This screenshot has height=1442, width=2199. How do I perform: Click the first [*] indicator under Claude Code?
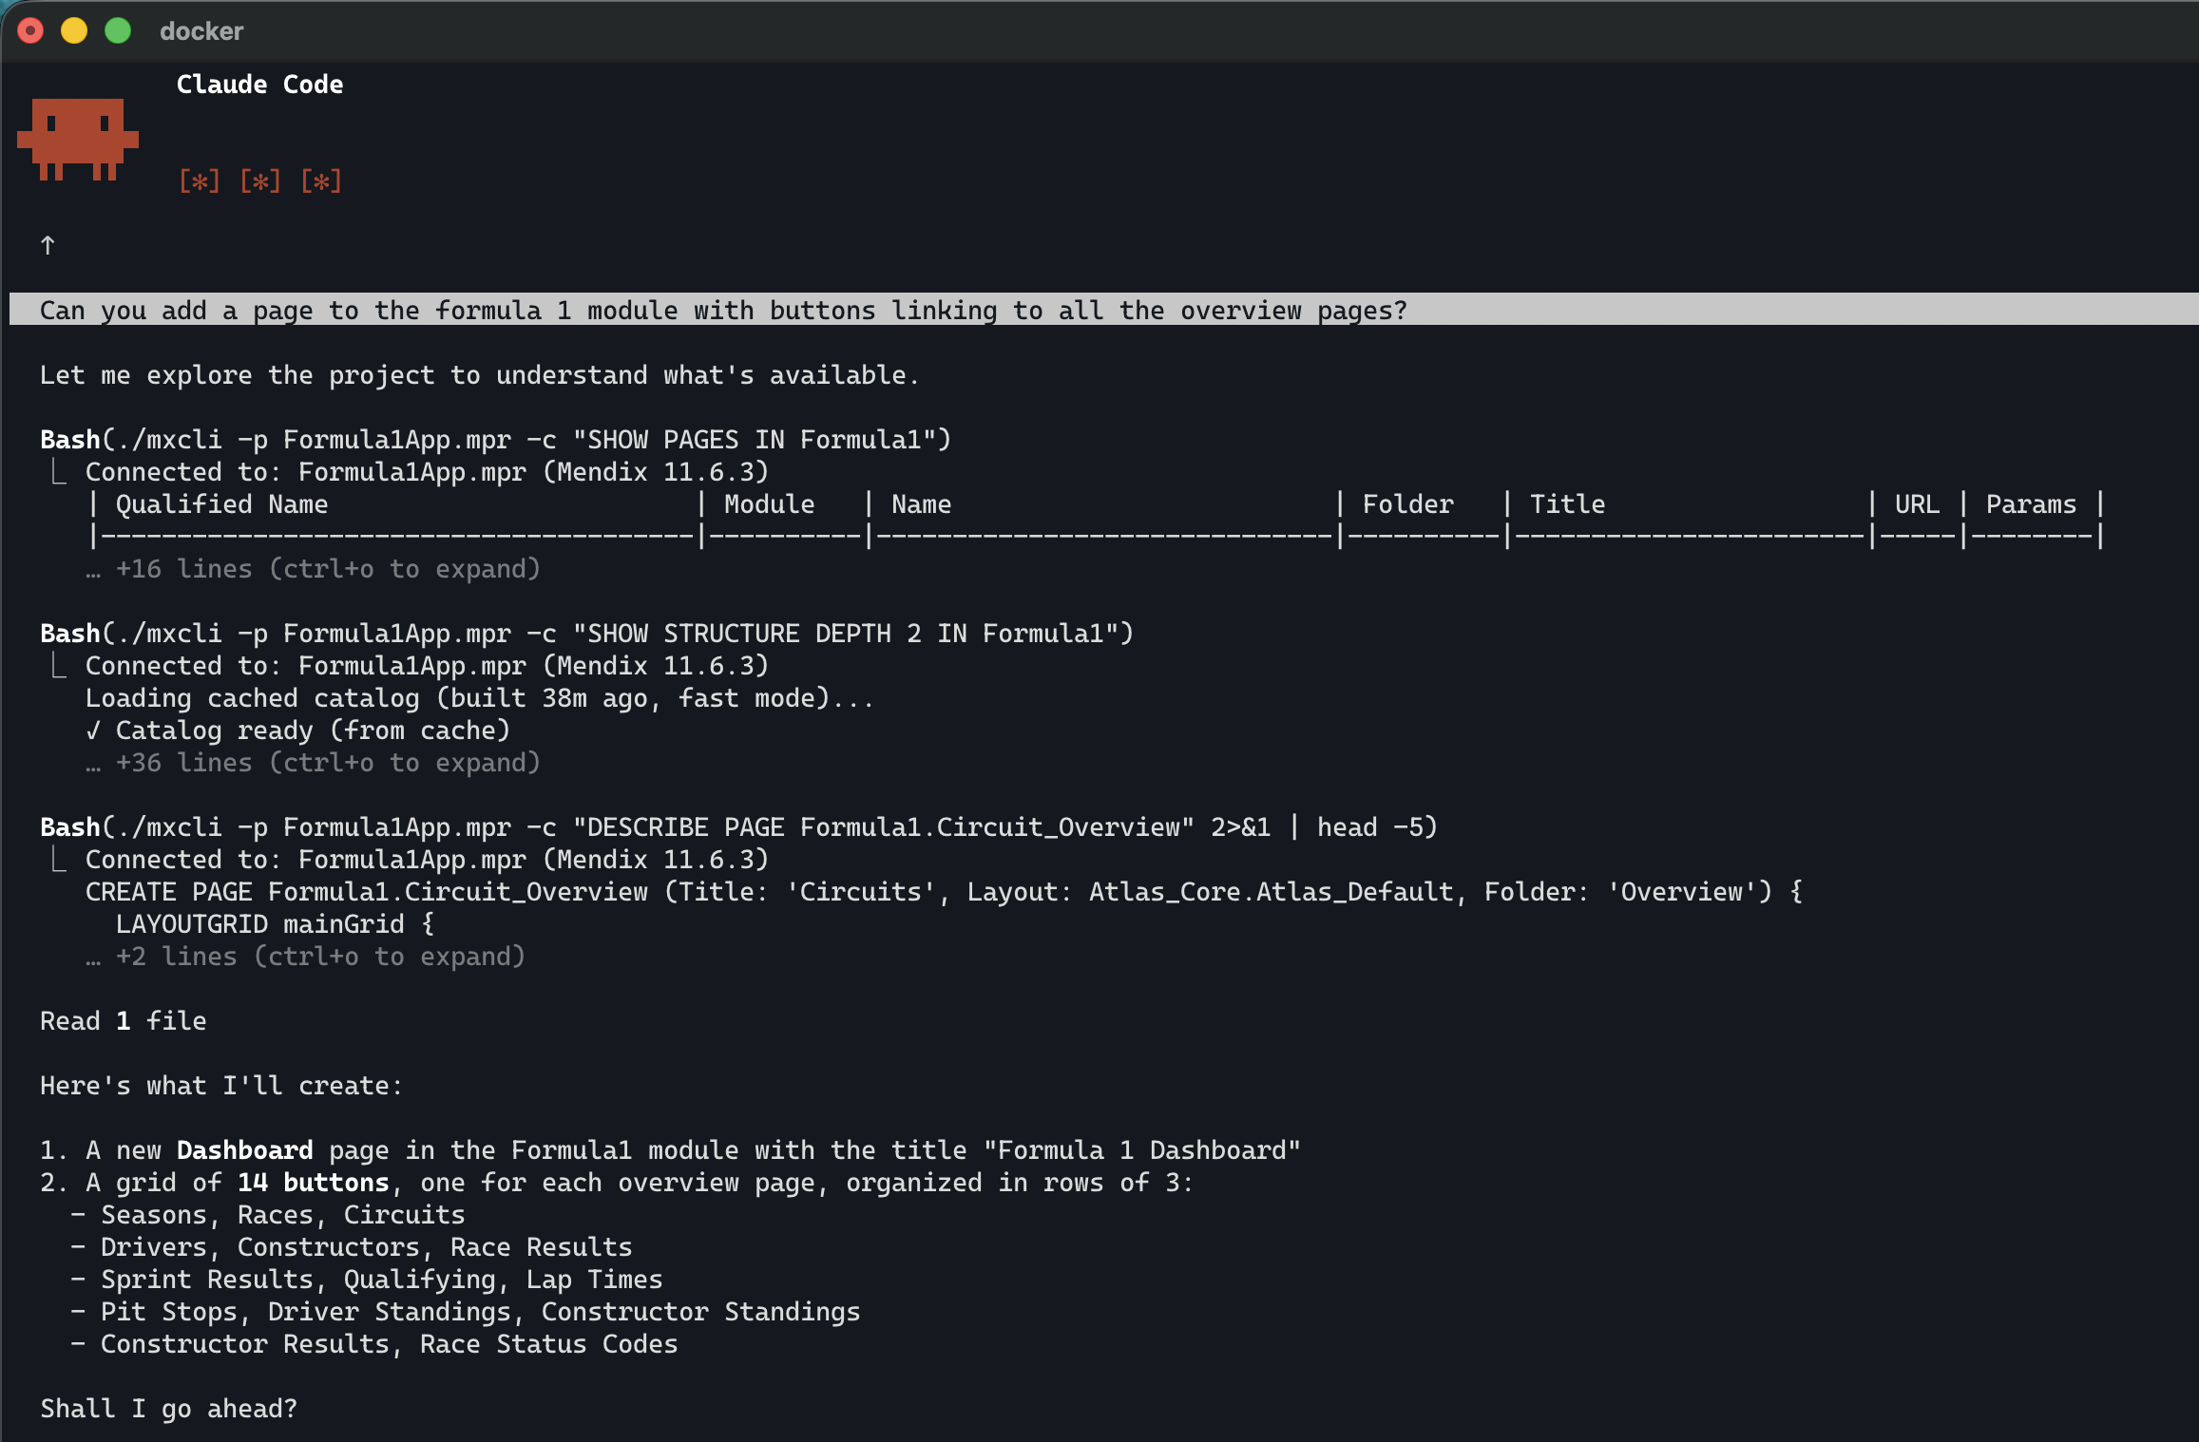coord(200,181)
